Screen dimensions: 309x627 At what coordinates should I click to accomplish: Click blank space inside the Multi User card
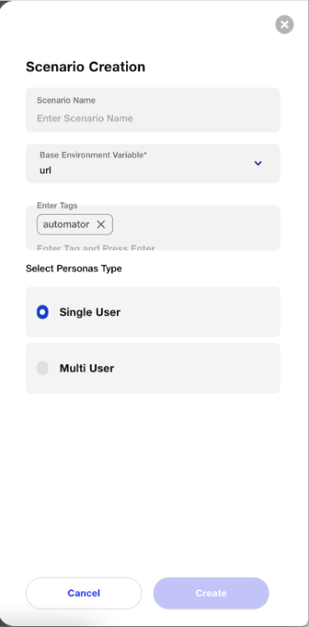click(x=195, y=369)
